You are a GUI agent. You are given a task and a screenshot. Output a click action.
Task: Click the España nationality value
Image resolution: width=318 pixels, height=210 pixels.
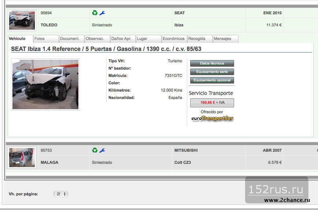pos(175,97)
